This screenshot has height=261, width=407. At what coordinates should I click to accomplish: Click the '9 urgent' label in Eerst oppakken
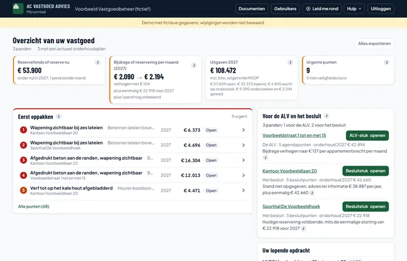[x=239, y=116]
